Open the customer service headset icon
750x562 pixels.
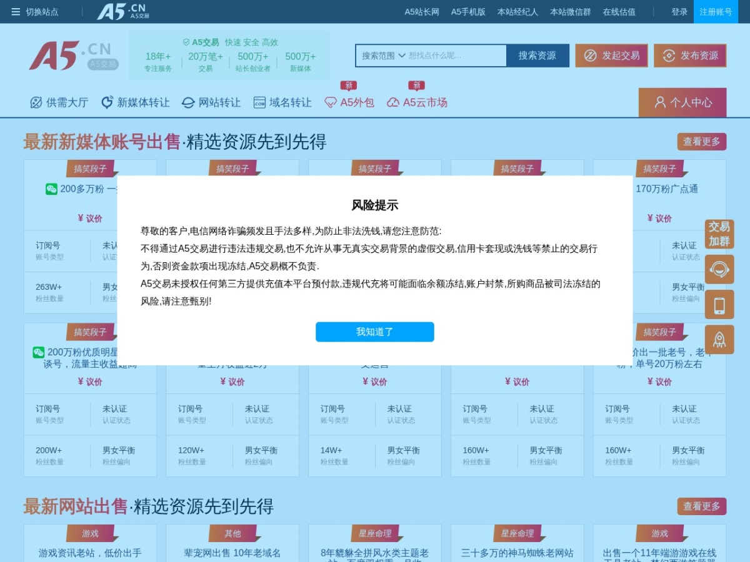[719, 270]
